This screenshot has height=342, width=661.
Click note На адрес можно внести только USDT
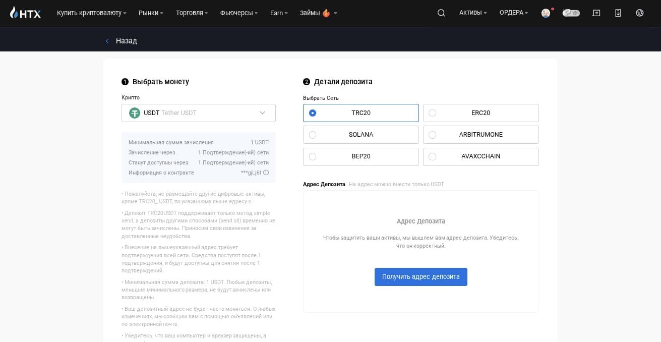point(396,184)
